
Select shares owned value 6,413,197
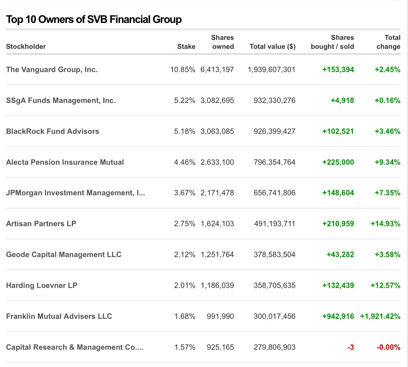[x=217, y=70]
